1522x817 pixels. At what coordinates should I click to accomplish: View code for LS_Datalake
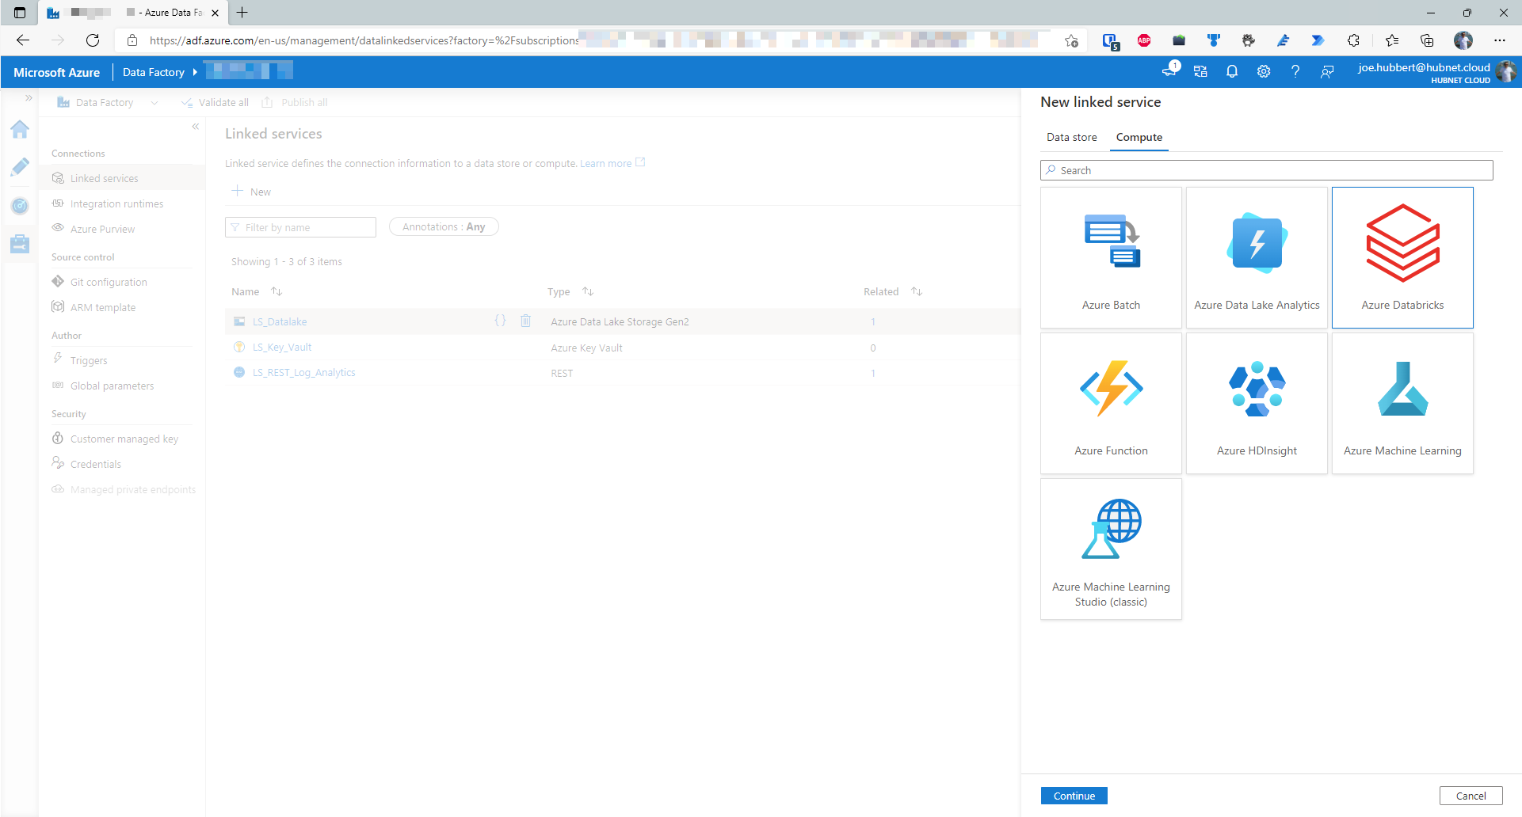pos(500,321)
